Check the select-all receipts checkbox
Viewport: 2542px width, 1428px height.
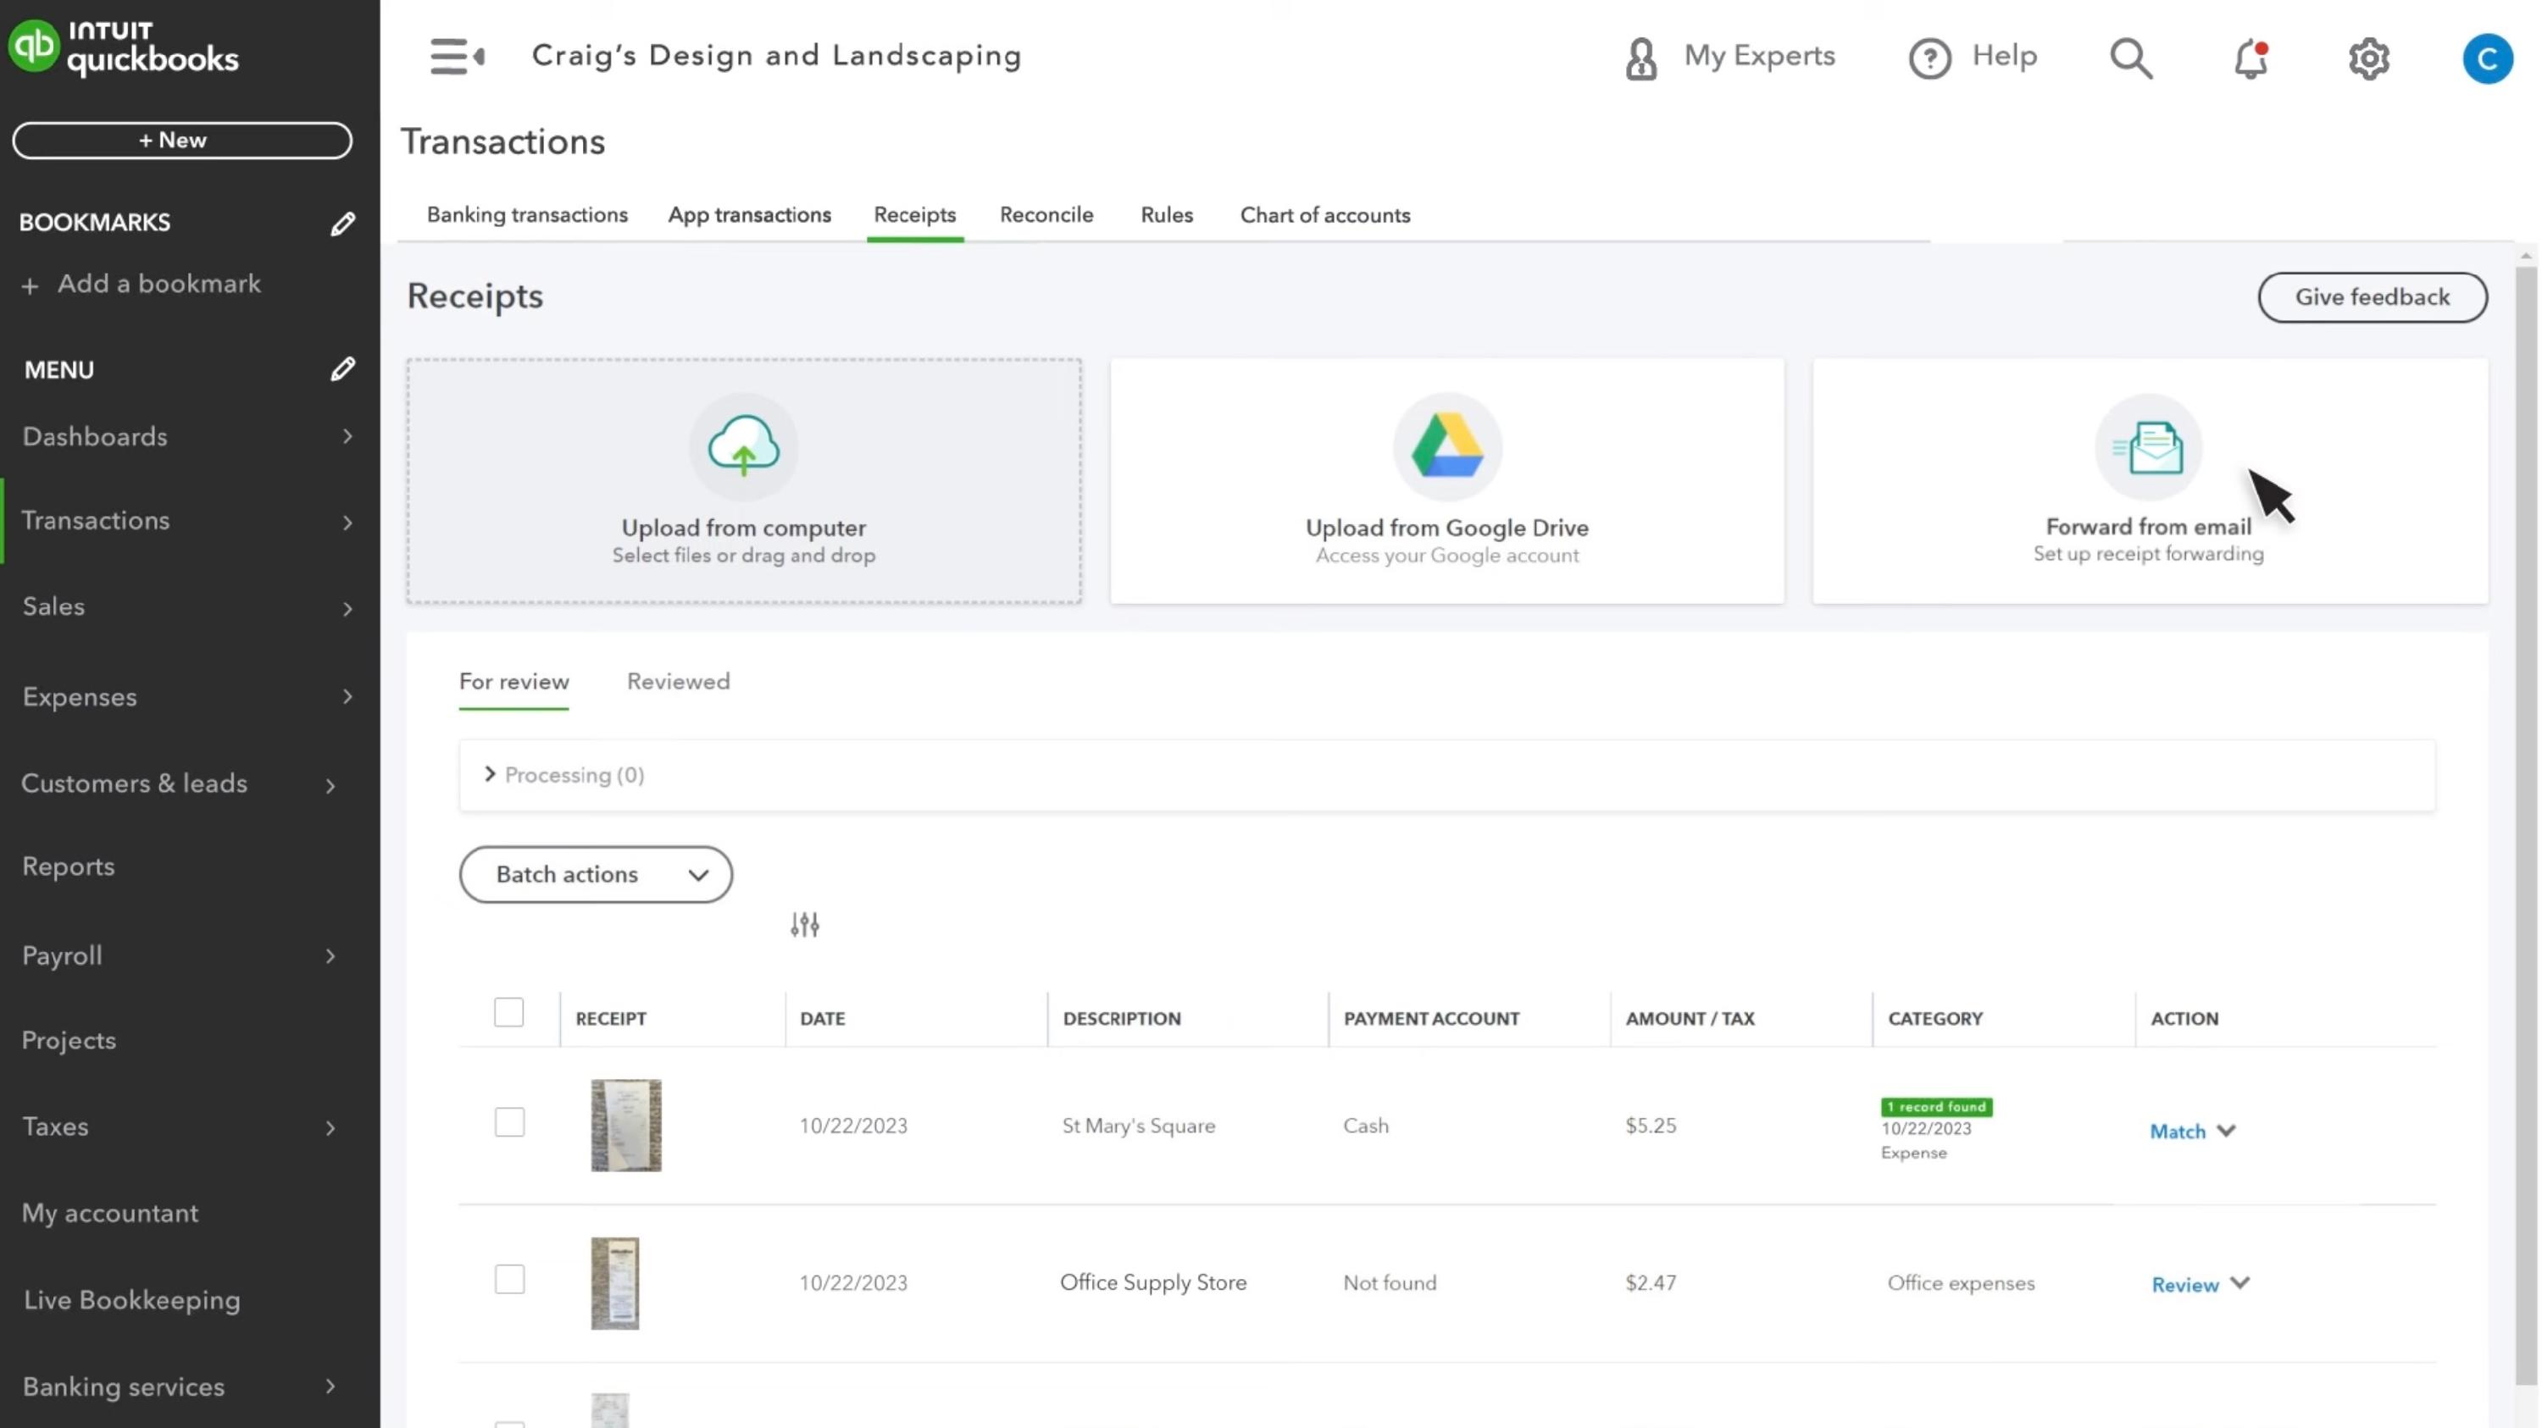[508, 1013]
